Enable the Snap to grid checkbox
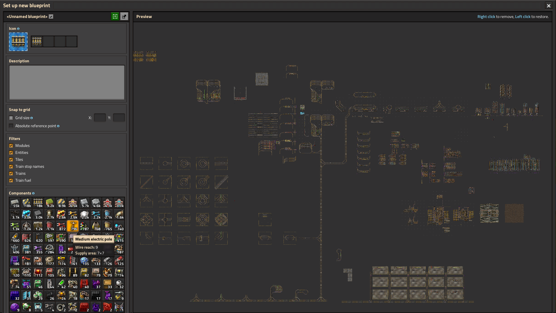This screenshot has height=313, width=556. pos(11,118)
